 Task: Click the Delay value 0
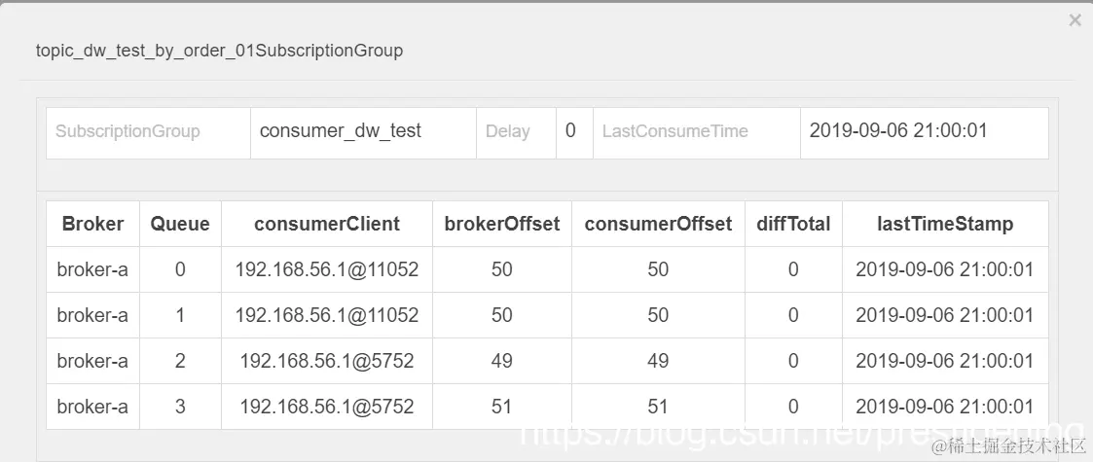(570, 130)
